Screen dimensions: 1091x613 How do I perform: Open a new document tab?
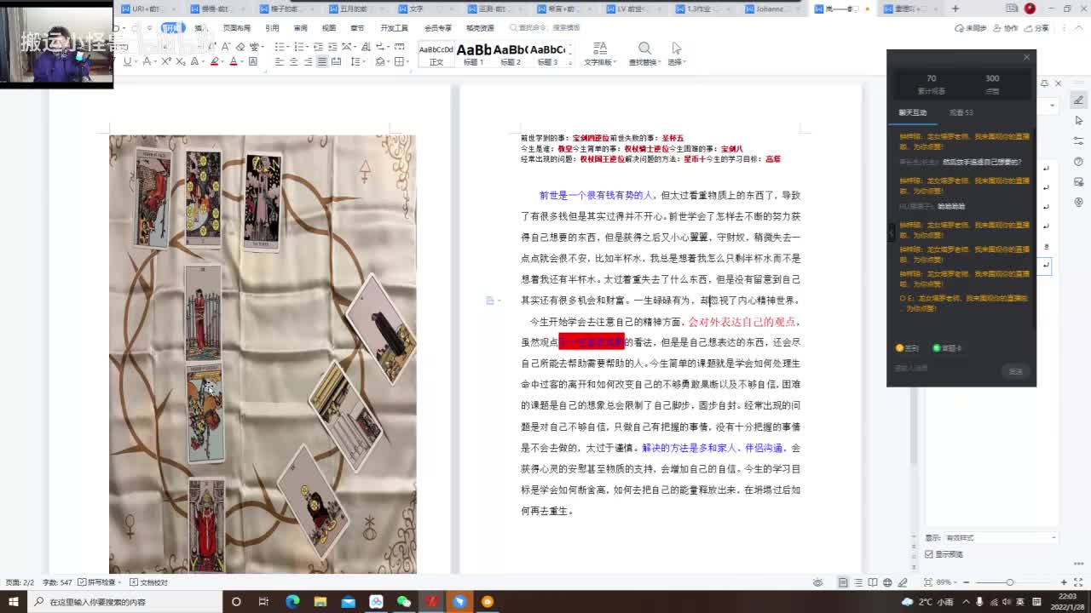point(955,9)
